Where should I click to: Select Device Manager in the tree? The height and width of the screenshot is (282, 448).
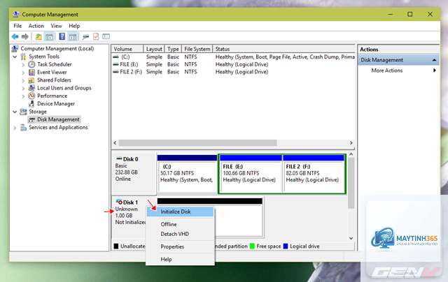click(x=56, y=104)
